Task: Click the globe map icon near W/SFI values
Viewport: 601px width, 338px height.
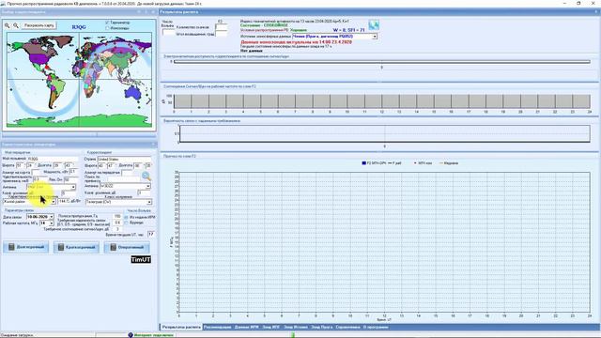Action: tap(374, 25)
